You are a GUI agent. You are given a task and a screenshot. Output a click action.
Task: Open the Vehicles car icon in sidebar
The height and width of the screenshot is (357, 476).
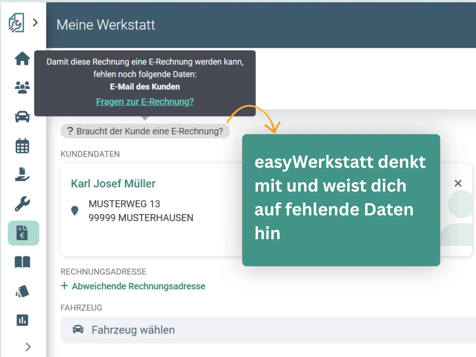22,117
